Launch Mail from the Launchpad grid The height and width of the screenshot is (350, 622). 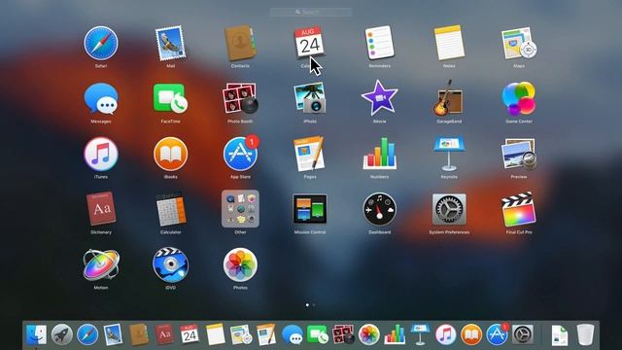[x=171, y=43]
